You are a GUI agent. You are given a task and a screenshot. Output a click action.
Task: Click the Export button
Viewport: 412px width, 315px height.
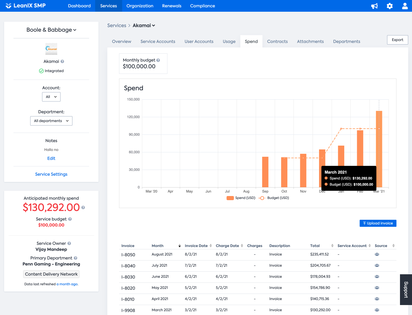click(398, 40)
